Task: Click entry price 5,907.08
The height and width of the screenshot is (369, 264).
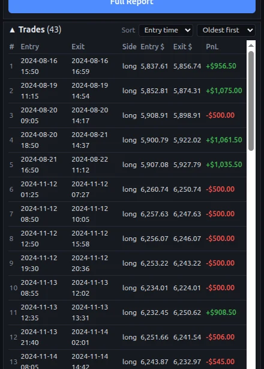Action: 154,165
